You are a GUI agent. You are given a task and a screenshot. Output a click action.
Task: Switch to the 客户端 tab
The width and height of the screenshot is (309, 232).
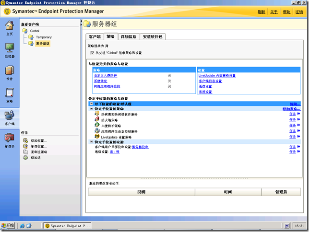[95, 36]
